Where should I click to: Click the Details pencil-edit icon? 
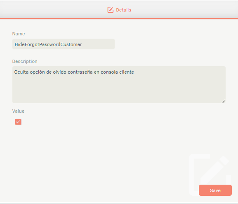coord(111,10)
